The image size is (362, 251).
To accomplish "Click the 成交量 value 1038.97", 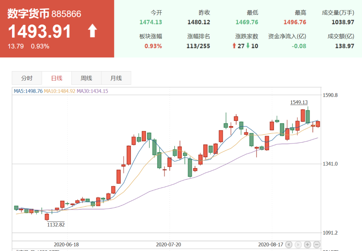I will click(343, 22).
